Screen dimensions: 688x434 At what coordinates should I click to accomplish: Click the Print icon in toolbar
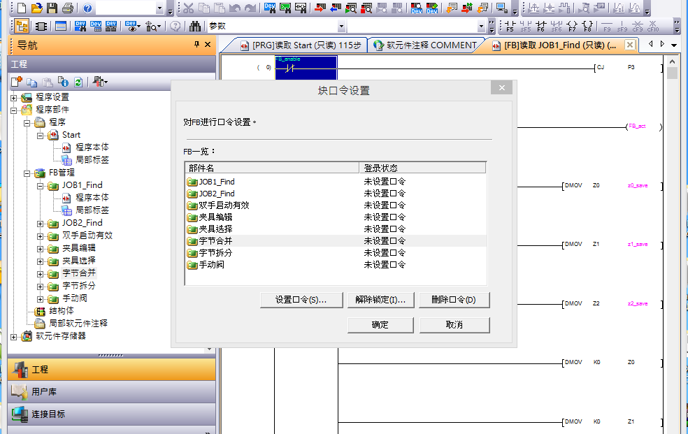click(67, 8)
